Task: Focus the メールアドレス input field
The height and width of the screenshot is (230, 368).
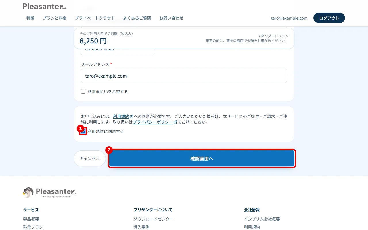Action: pos(184,76)
